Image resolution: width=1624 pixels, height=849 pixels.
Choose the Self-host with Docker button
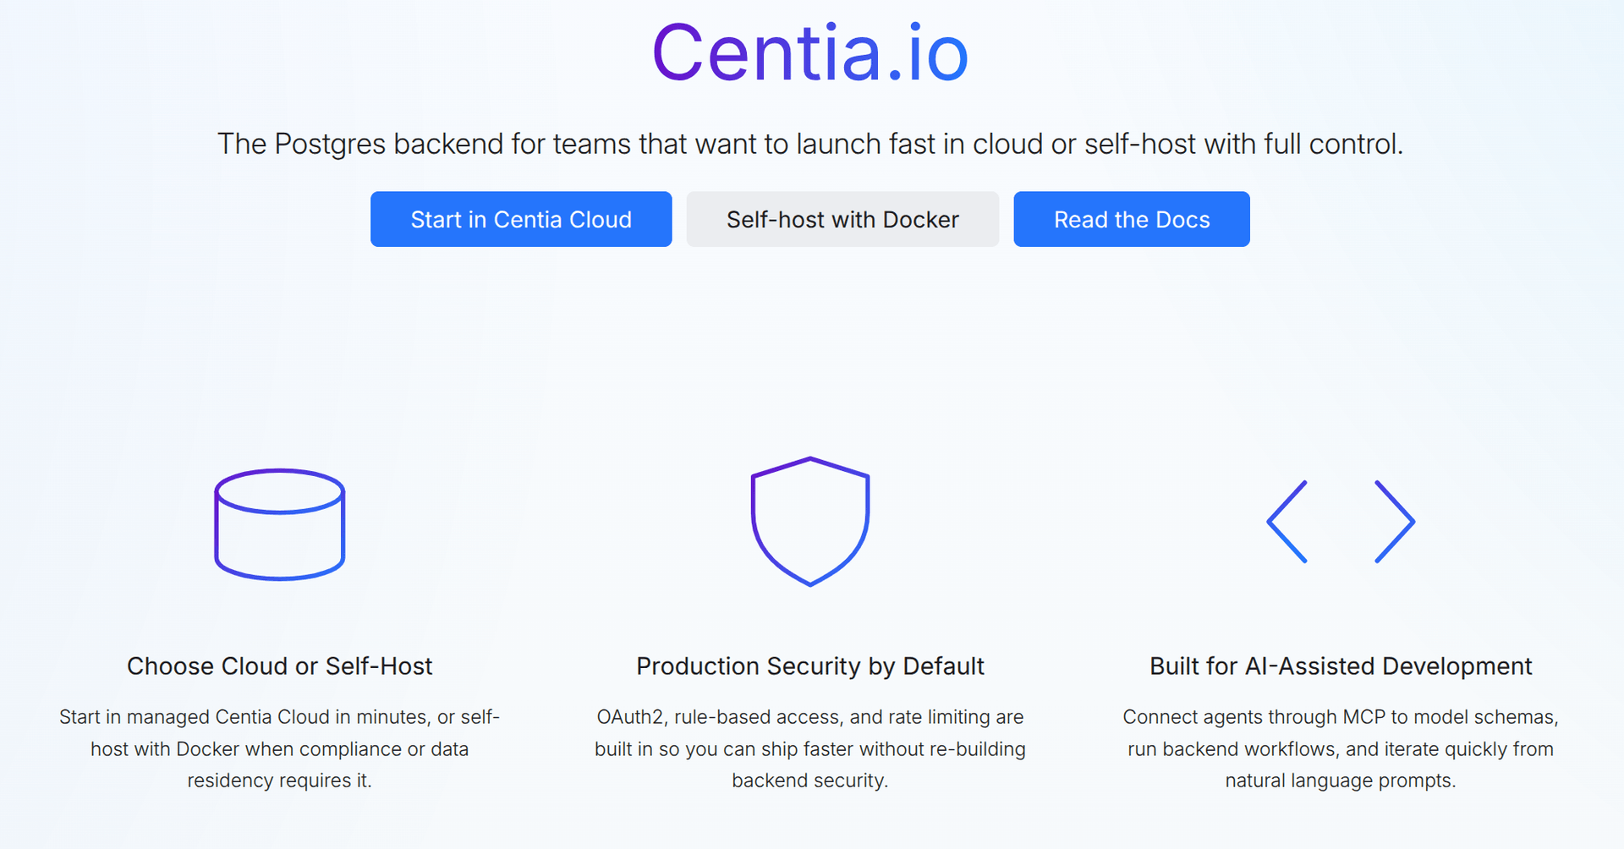[842, 220]
